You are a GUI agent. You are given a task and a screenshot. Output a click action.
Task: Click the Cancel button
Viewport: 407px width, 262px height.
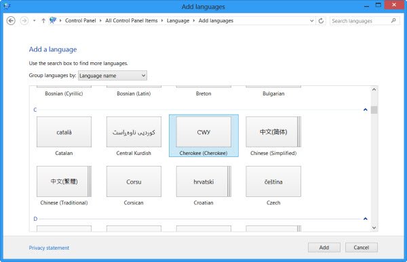(362, 248)
